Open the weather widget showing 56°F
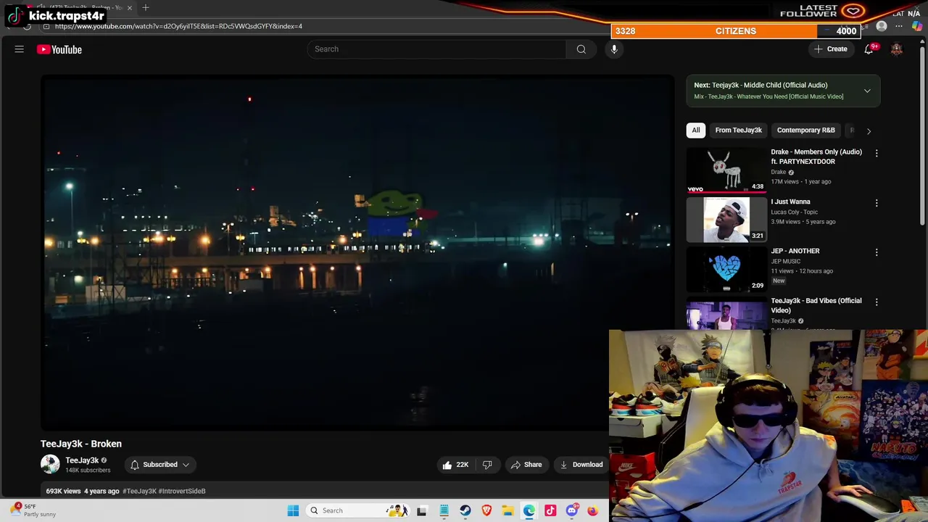The image size is (928, 522). pos(34,510)
